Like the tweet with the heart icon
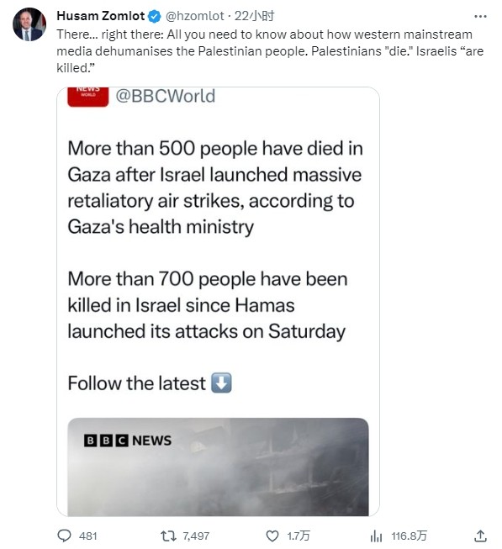 (x=272, y=536)
